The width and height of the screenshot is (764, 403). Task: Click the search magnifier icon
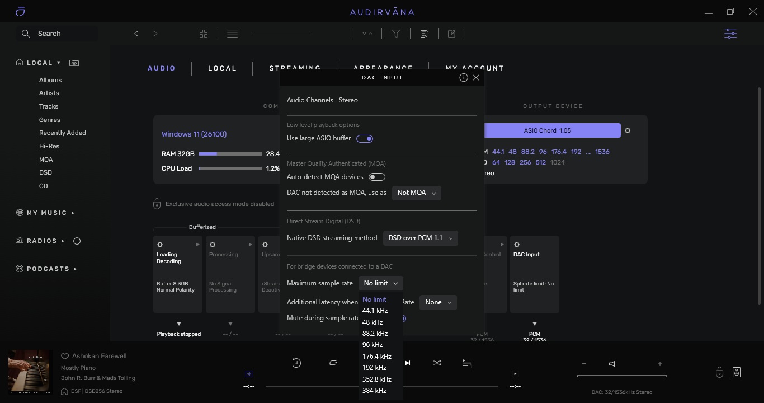pyautogui.click(x=26, y=34)
